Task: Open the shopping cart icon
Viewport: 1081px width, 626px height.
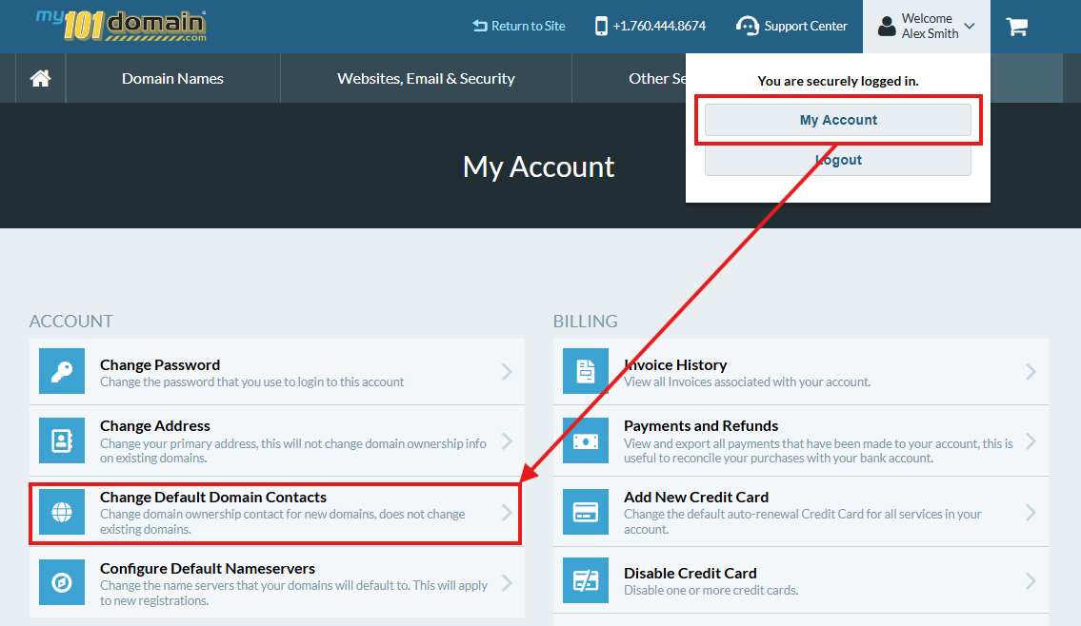Action: tap(1016, 26)
